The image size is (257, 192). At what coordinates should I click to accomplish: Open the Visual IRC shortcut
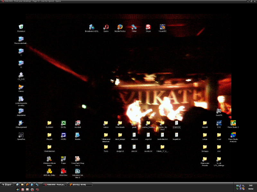pyautogui.click(x=163, y=28)
